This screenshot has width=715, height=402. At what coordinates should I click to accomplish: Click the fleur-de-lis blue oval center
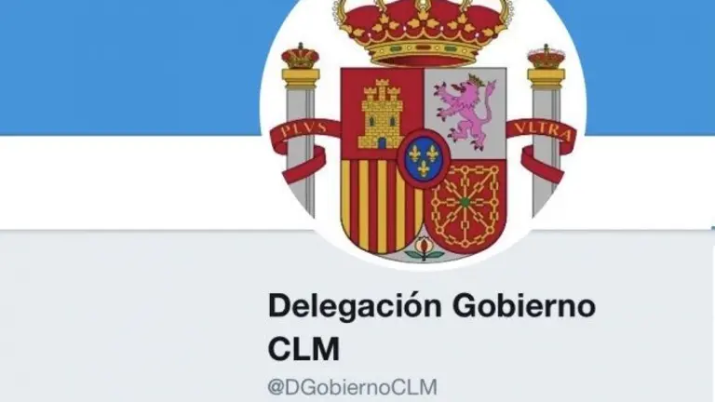[x=424, y=157]
